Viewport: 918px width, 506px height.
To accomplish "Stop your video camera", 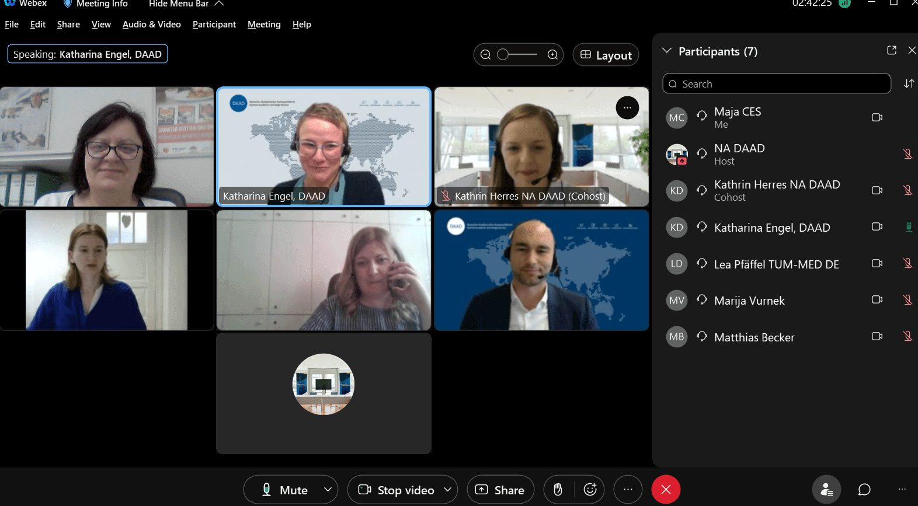I will (x=397, y=490).
